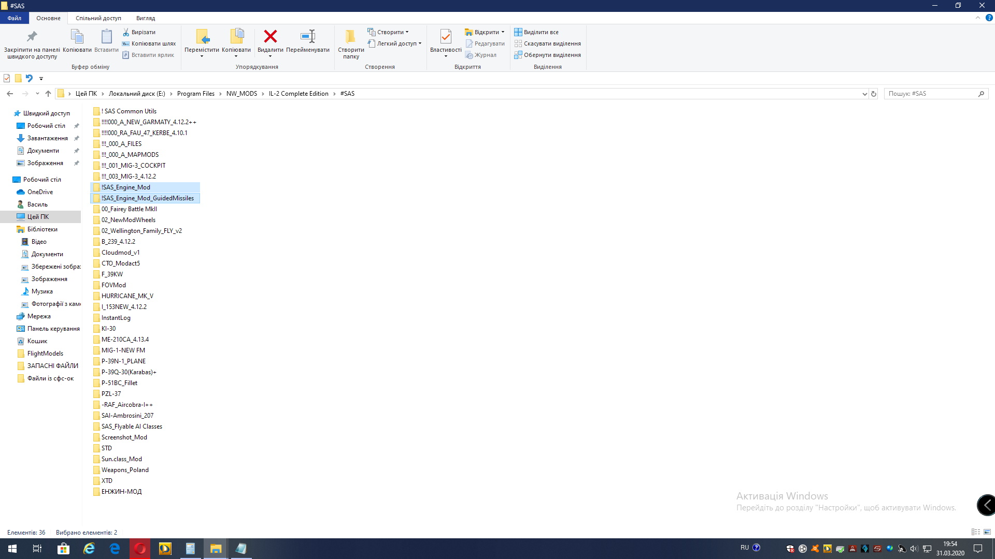Expand the address bar history dropdown
This screenshot has height=559, width=995.
864,94
